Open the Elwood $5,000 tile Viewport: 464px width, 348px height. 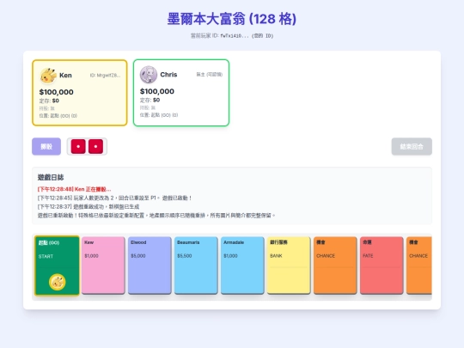coord(150,266)
